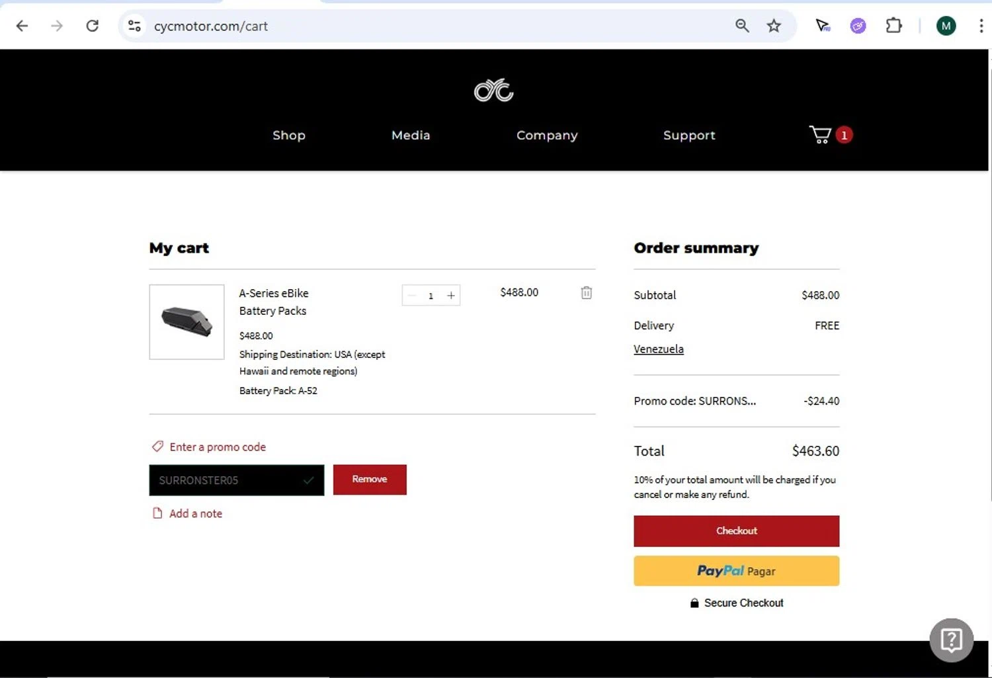Image resolution: width=992 pixels, height=678 pixels.
Task: Click the Total amount $463.60
Action: [x=815, y=451]
